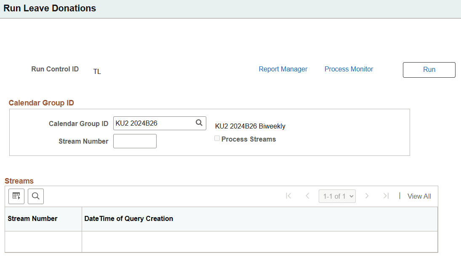This screenshot has height=260, width=461.
Task: Open the Process Monitor link
Action: pyautogui.click(x=349, y=69)
